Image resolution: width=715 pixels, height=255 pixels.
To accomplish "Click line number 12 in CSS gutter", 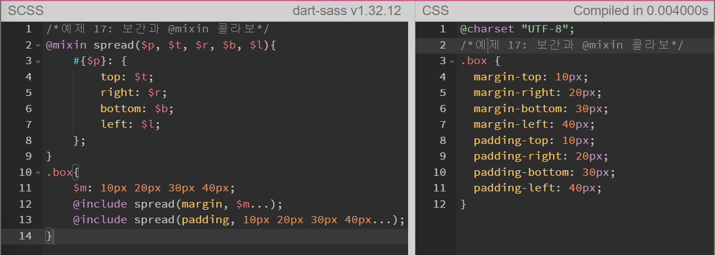I will tap(440, 204).
